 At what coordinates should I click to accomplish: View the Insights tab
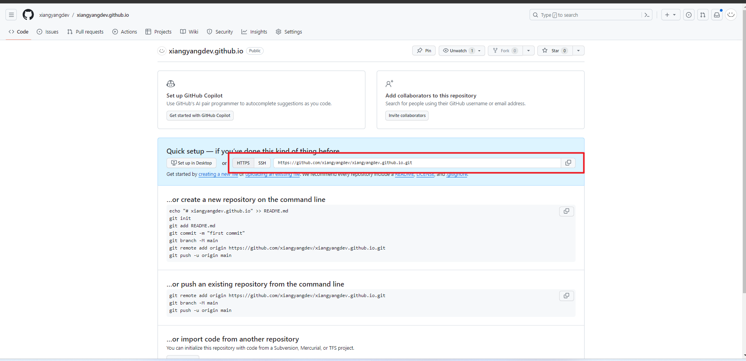tap(254, 32)
